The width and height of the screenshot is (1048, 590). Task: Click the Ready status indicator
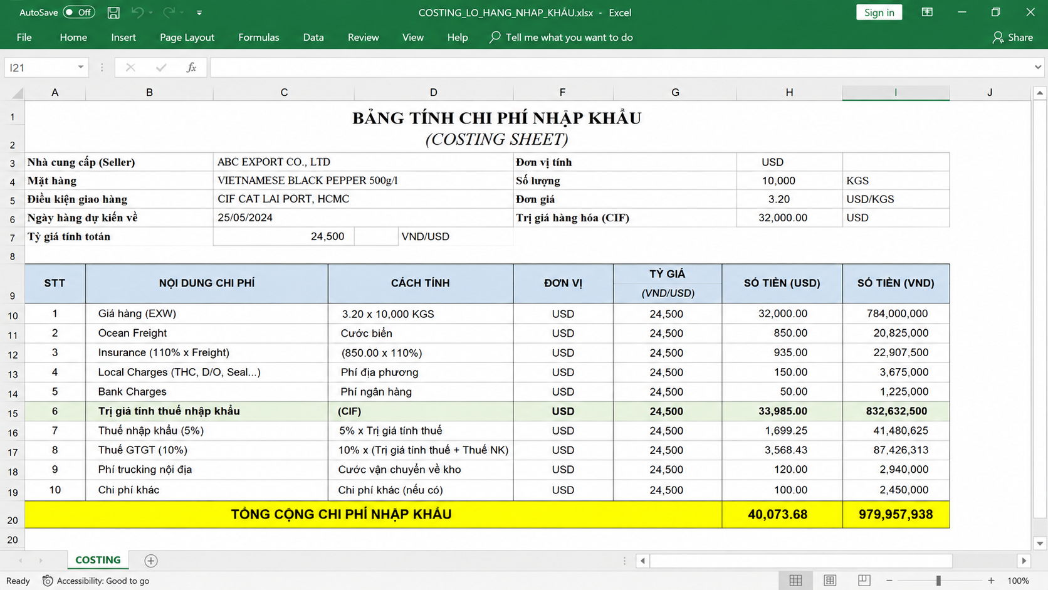coord(18,581)
